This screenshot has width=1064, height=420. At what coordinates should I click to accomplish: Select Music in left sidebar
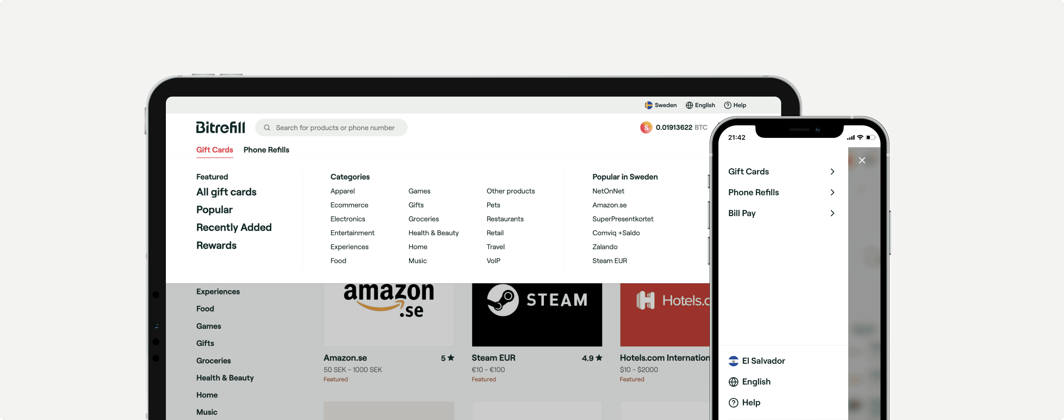tap(206, 413)
